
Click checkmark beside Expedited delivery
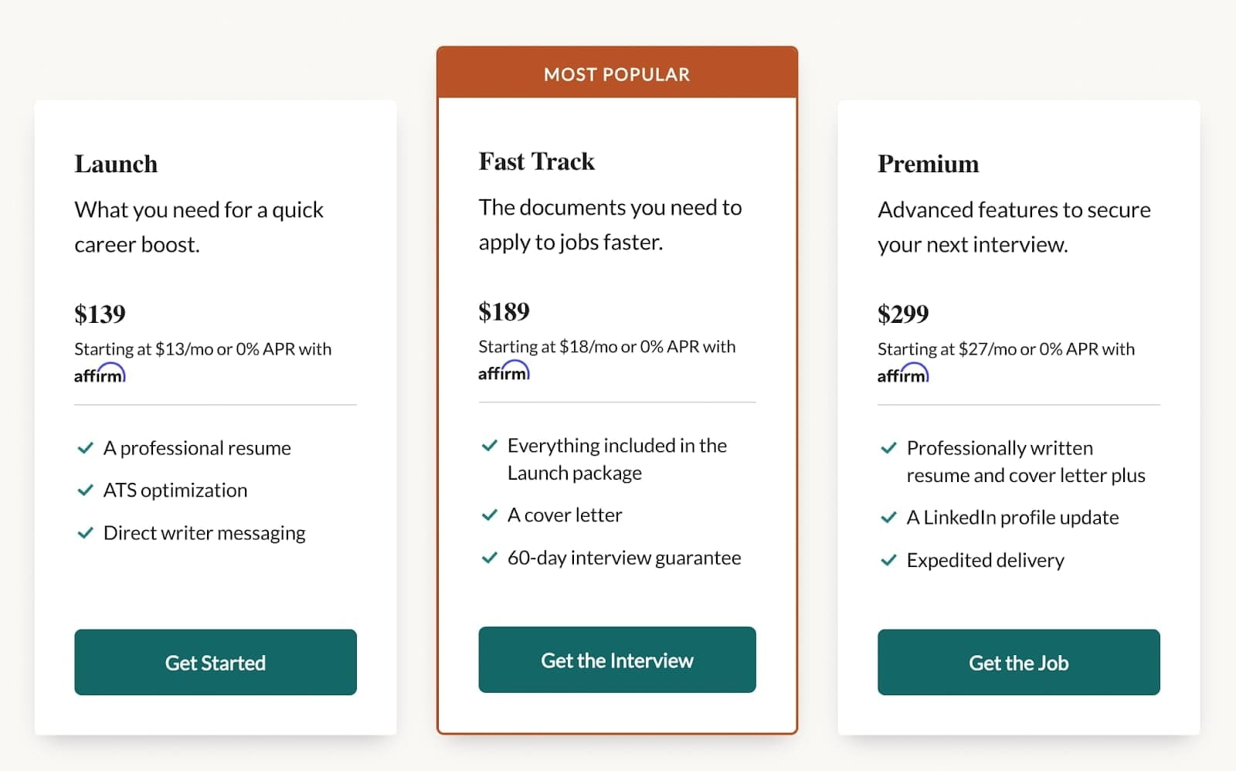(888, 560)
